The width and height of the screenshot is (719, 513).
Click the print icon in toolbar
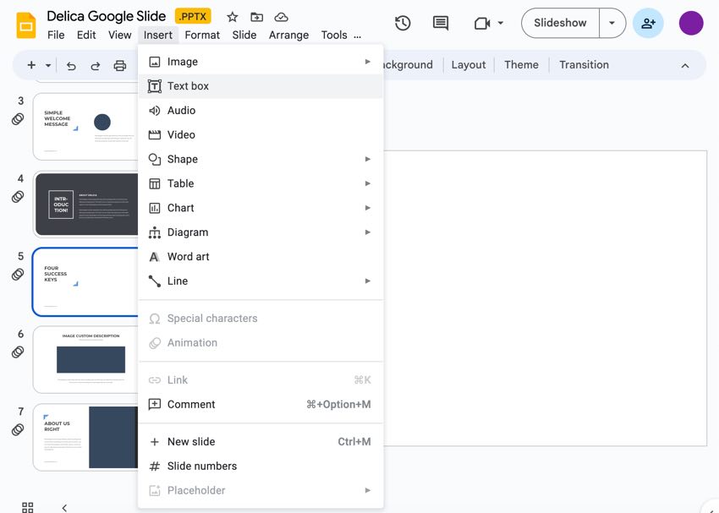119,65
